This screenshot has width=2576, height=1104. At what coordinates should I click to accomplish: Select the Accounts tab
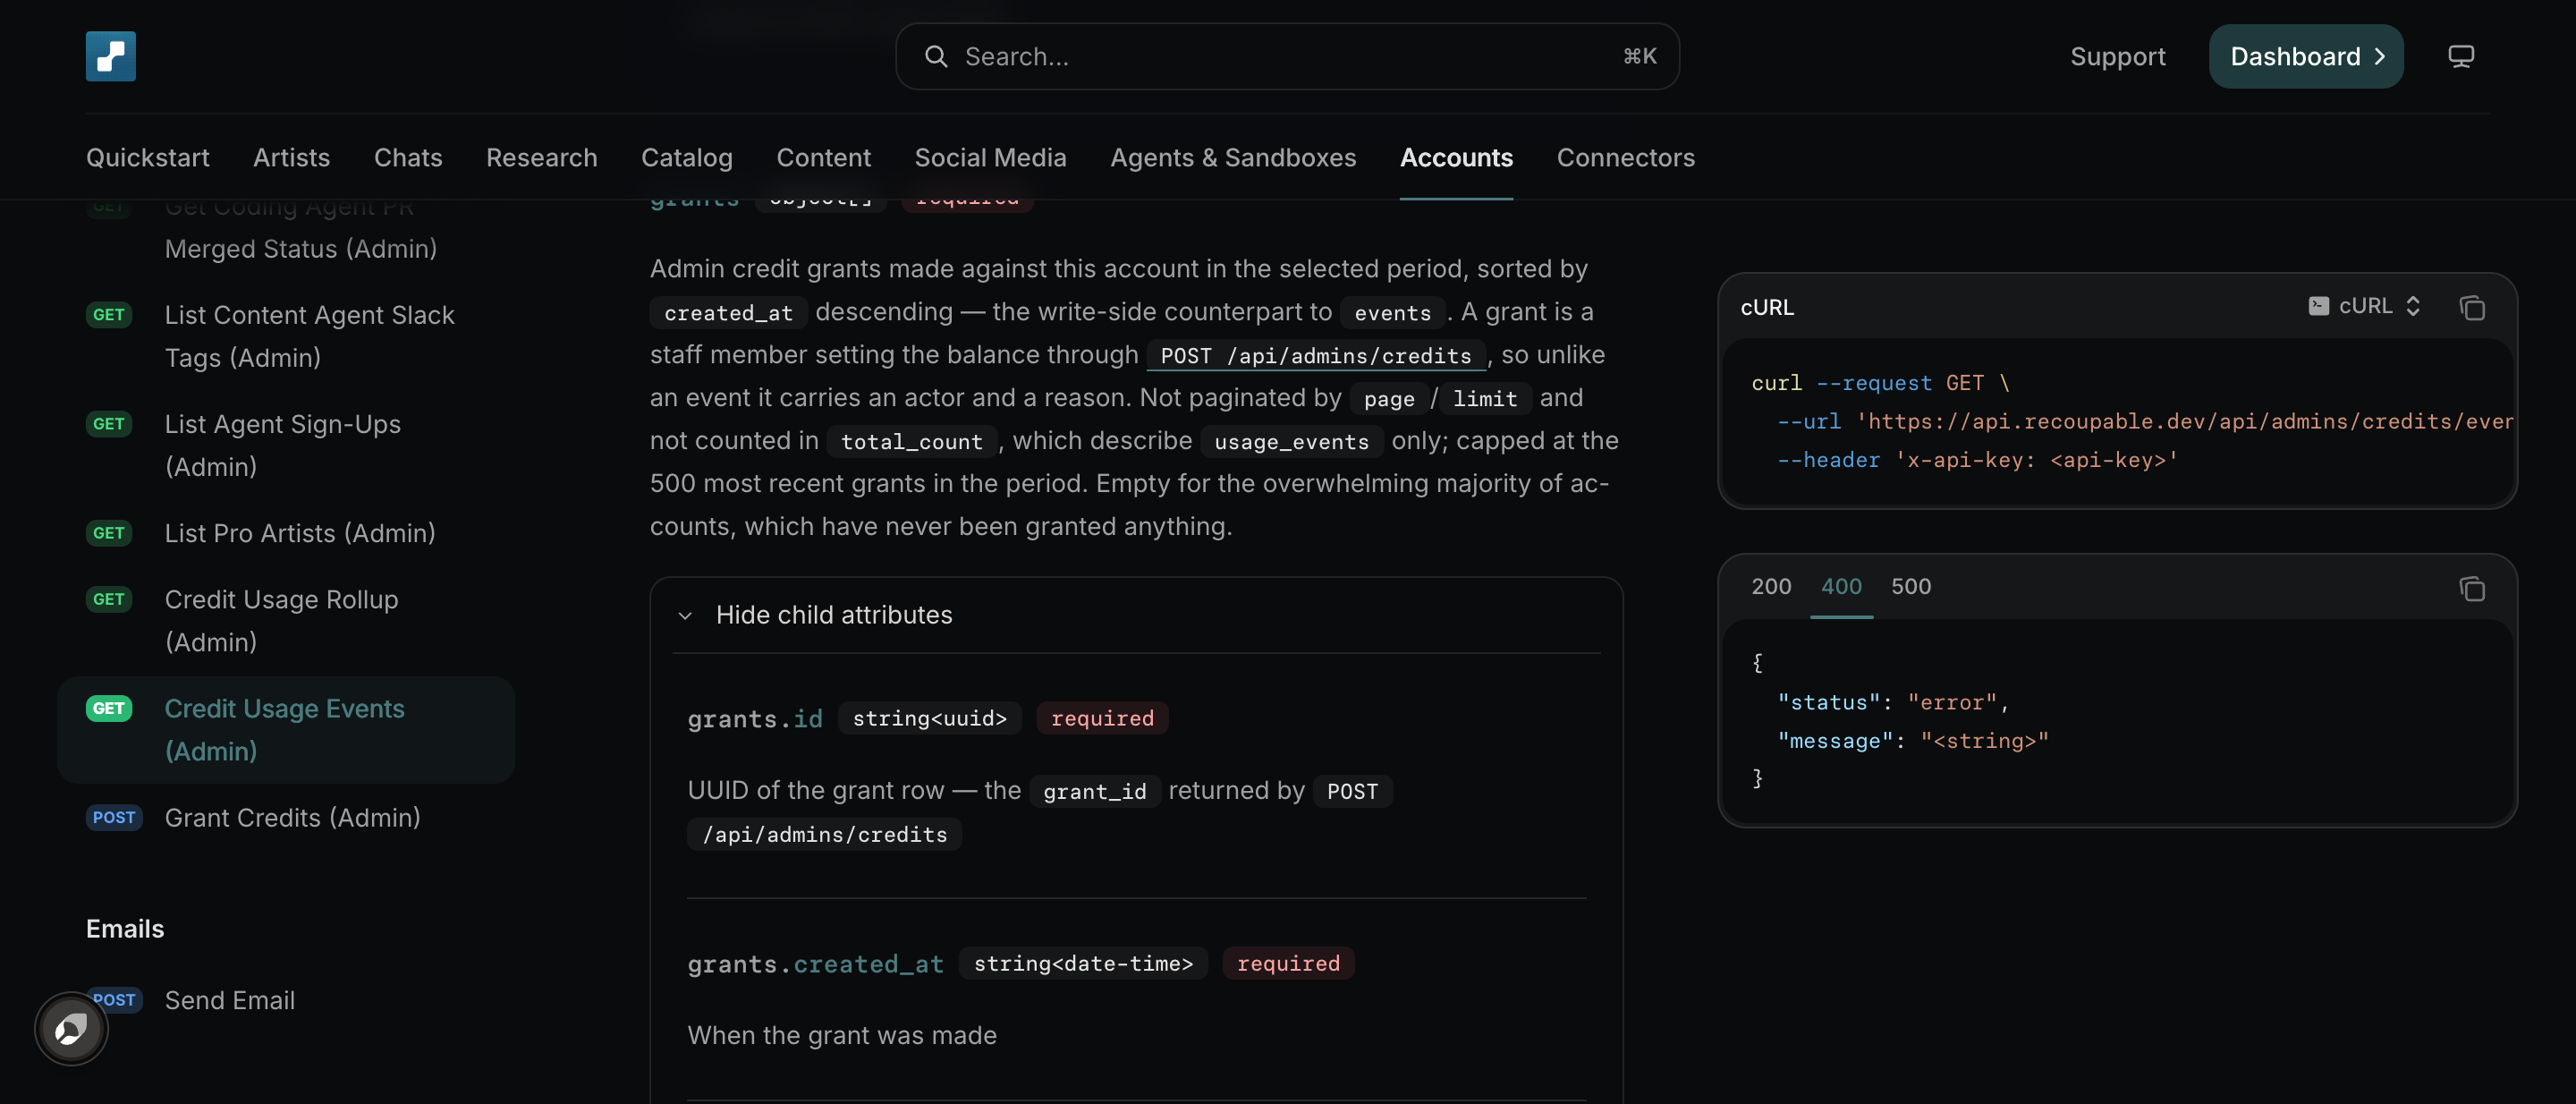[x=1456, y=157]
